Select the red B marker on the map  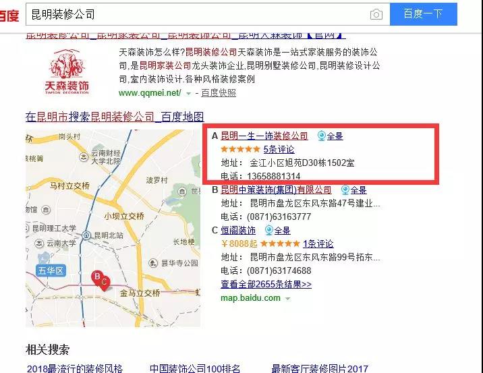(96, 277)
